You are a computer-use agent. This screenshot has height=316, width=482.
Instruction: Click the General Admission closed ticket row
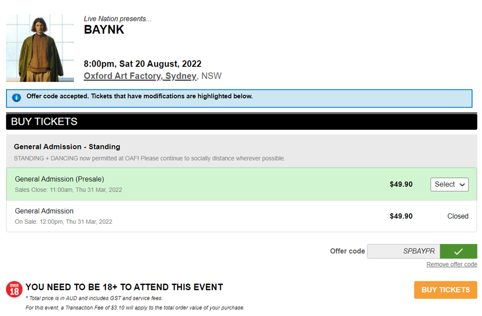coord(242,216)
